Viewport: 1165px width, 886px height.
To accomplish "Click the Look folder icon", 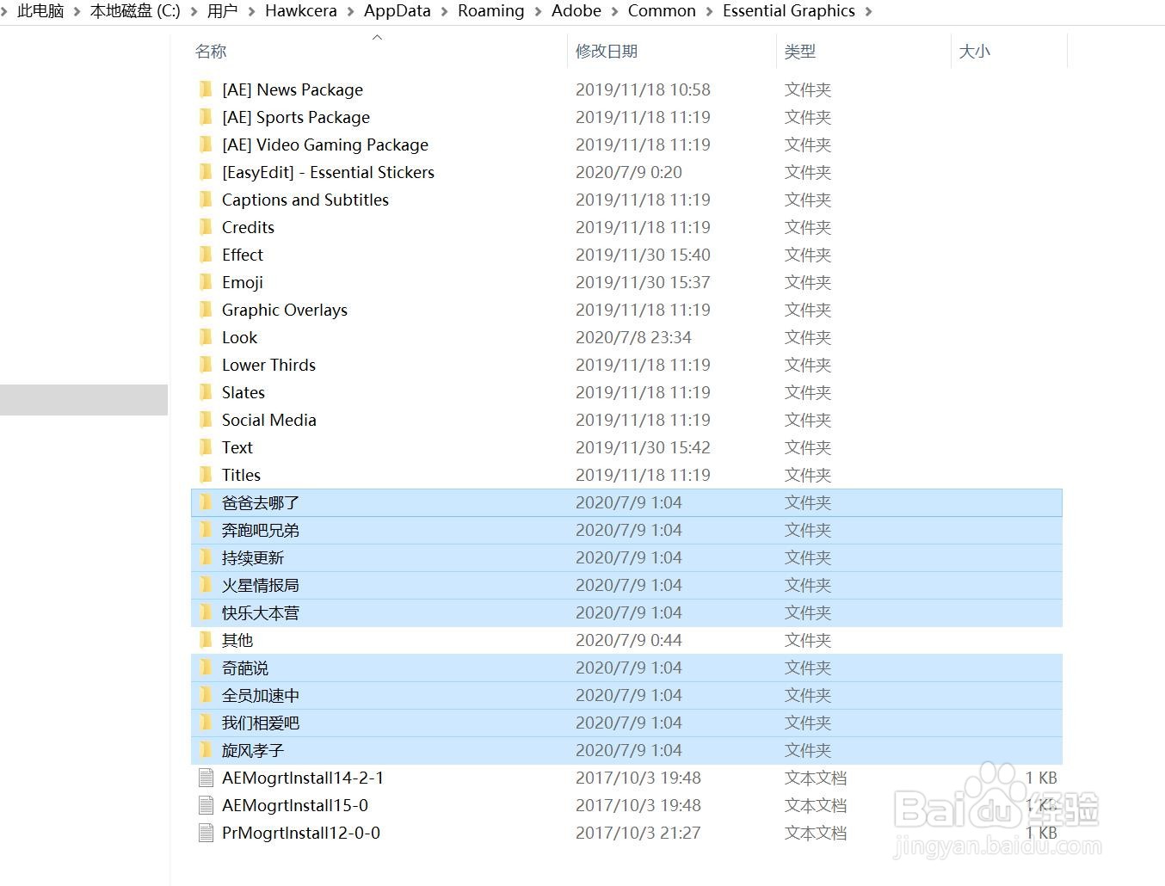I will coord(206,337).
